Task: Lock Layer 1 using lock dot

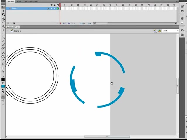Action: point(55,8)
